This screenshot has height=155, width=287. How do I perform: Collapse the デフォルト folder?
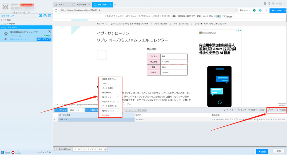(x=2, y=28)
